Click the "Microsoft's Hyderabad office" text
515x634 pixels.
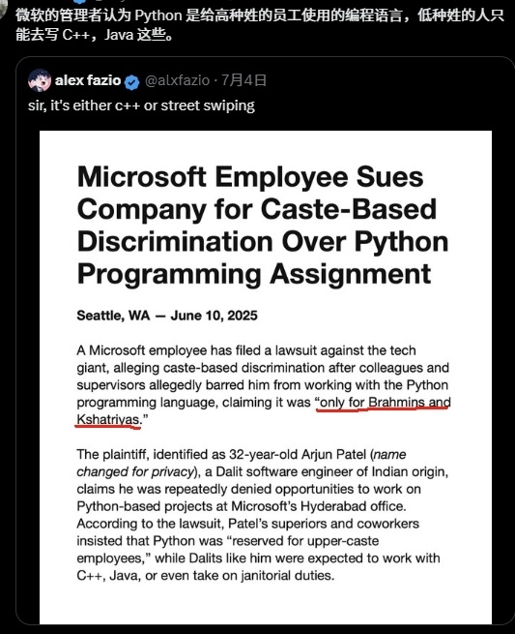pos(319,506)
